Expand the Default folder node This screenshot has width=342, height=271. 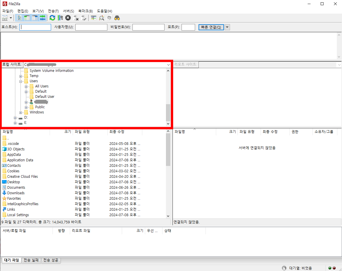(x=26, y=92)
